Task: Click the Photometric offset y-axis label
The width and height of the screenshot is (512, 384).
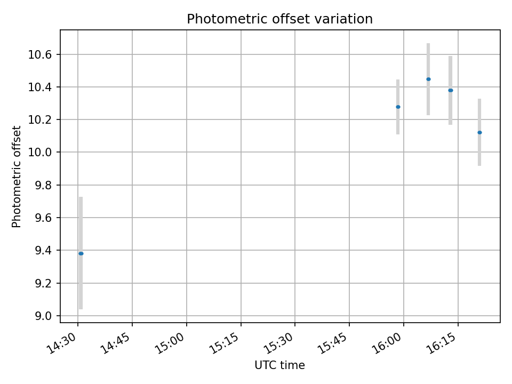Action: pyautogui.click(x=17, y=177)
